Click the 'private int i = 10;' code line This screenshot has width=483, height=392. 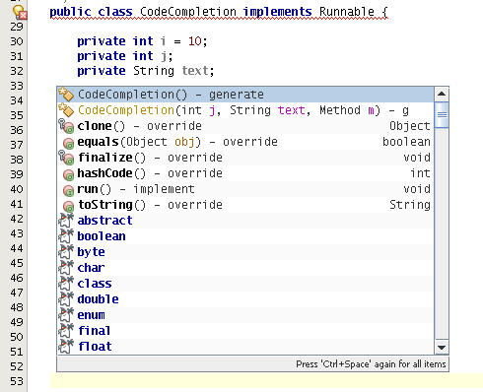tap(142, 41)
